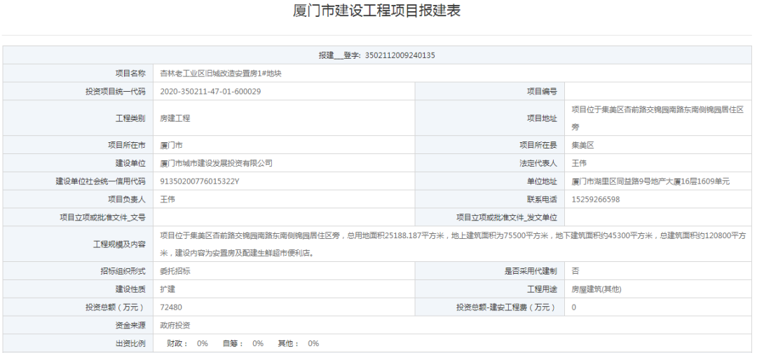Click the 项目所在市 label
Image resolution: width=757 pixels, height=353 pixels.
[126, 145]
